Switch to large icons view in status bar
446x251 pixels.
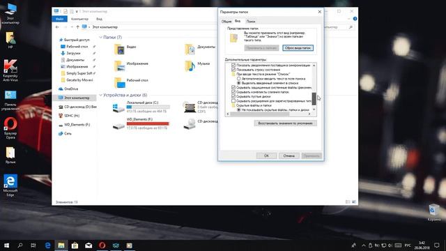[354, 201]
